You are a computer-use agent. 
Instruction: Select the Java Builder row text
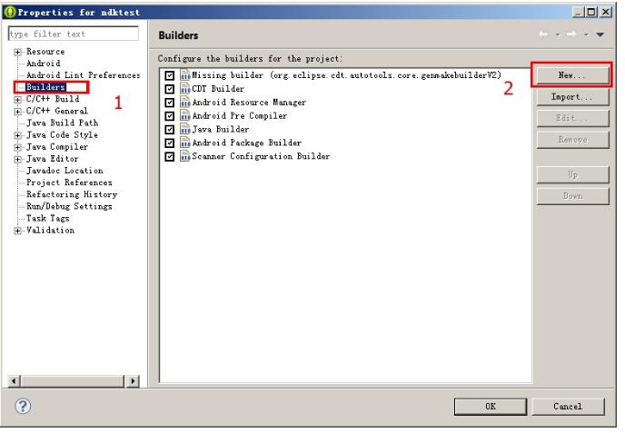(x=221, y=130)
